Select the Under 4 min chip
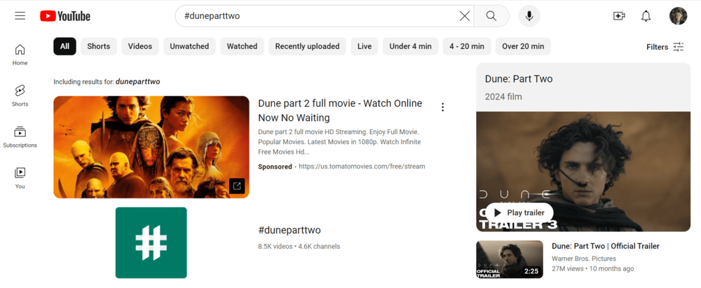 410,46
